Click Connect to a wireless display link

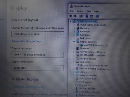pyautogui.click(x=28, y=87)
